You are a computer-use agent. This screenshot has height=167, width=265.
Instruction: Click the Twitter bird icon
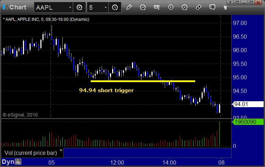point(225,7)
